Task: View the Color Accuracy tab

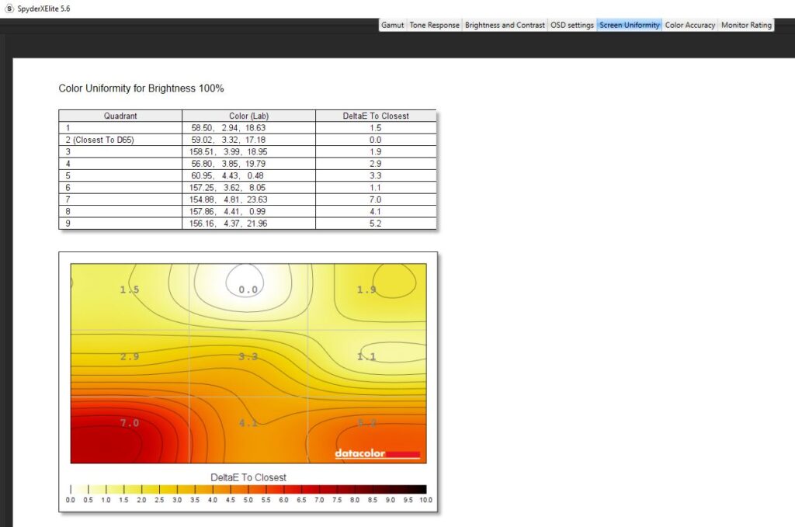Action: pos(689,25)
